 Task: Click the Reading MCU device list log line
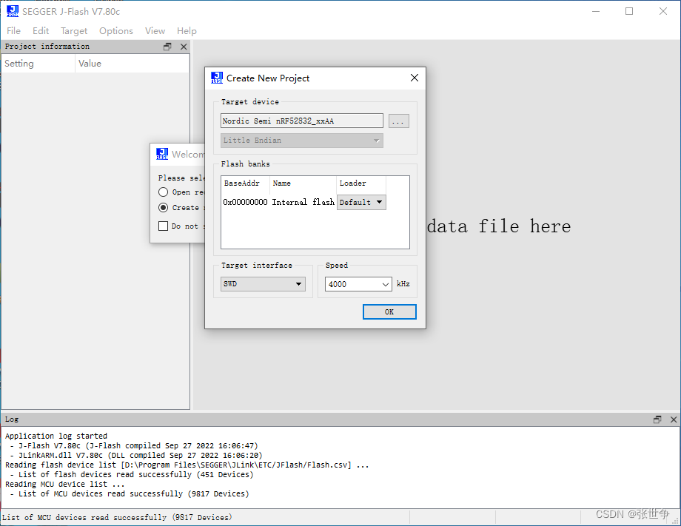[64, 484]
